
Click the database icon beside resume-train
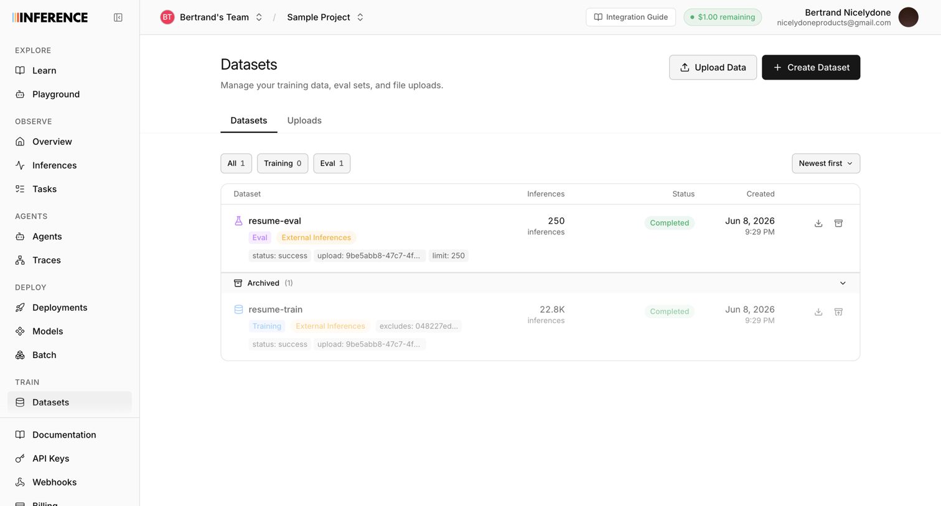point(238,310)
